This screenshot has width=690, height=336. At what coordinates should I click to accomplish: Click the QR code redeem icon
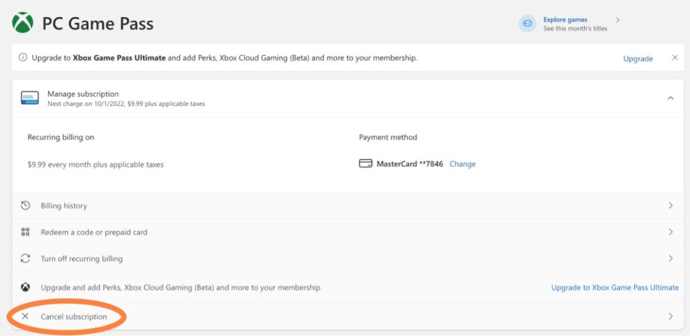click(x=26, y=232)
